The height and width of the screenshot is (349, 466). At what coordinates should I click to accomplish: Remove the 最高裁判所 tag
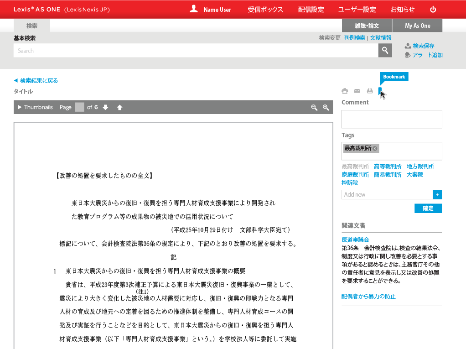pyautogui.click(x=375, y=148)
